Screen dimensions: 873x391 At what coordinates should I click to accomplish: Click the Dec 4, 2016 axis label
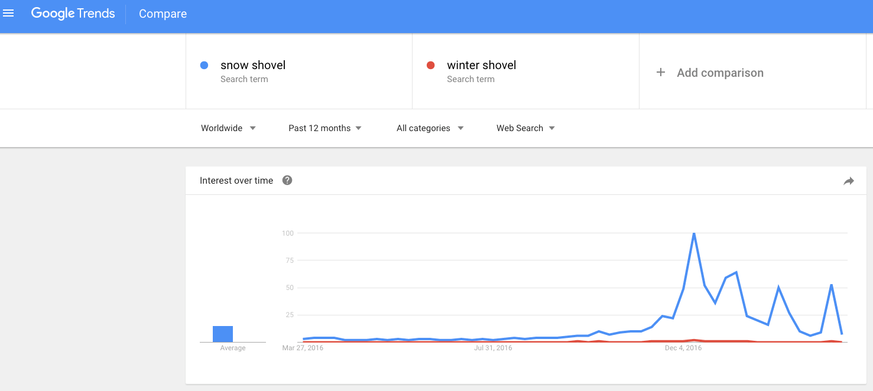click(683, 348)
